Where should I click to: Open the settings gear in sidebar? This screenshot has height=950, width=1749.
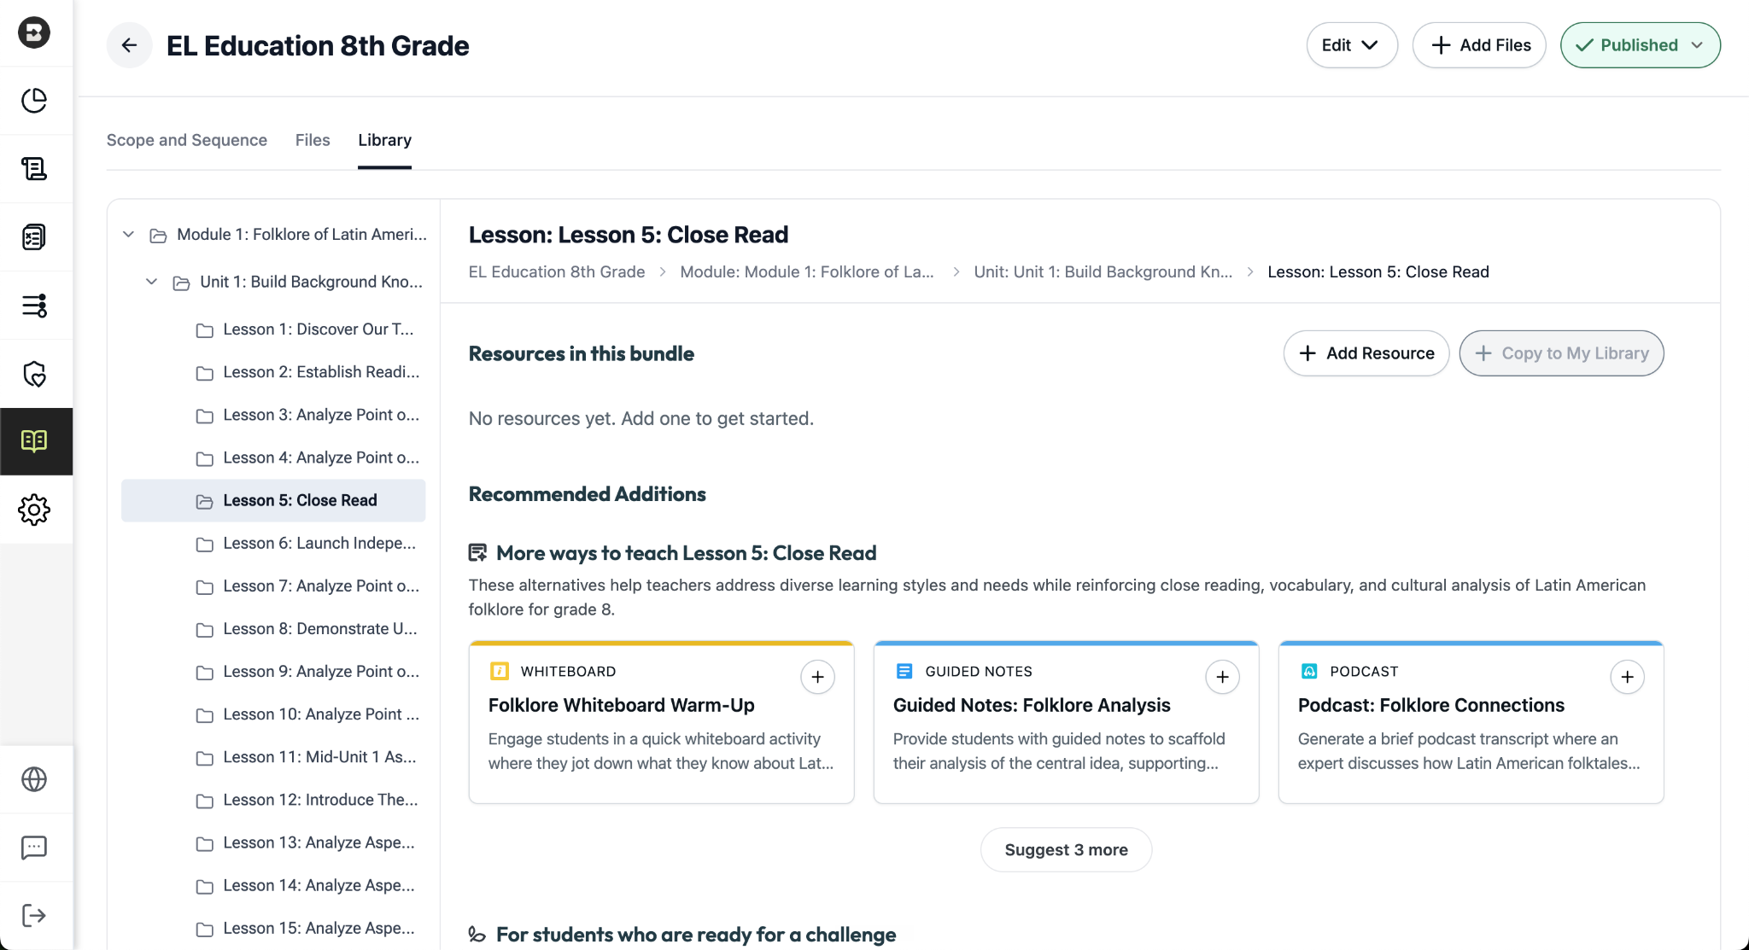click(x=34, y=510)
